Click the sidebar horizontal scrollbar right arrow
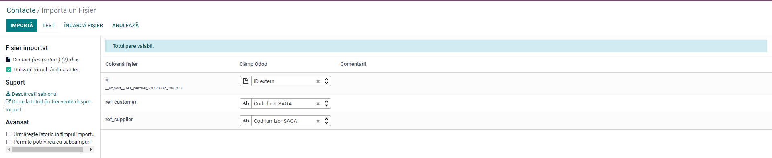This screenshot has height=158, width=772. click(x=91, y=150)
